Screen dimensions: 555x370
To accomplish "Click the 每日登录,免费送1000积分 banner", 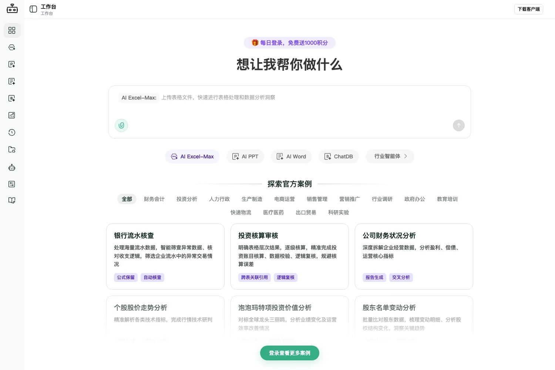I will pos(290,43).
